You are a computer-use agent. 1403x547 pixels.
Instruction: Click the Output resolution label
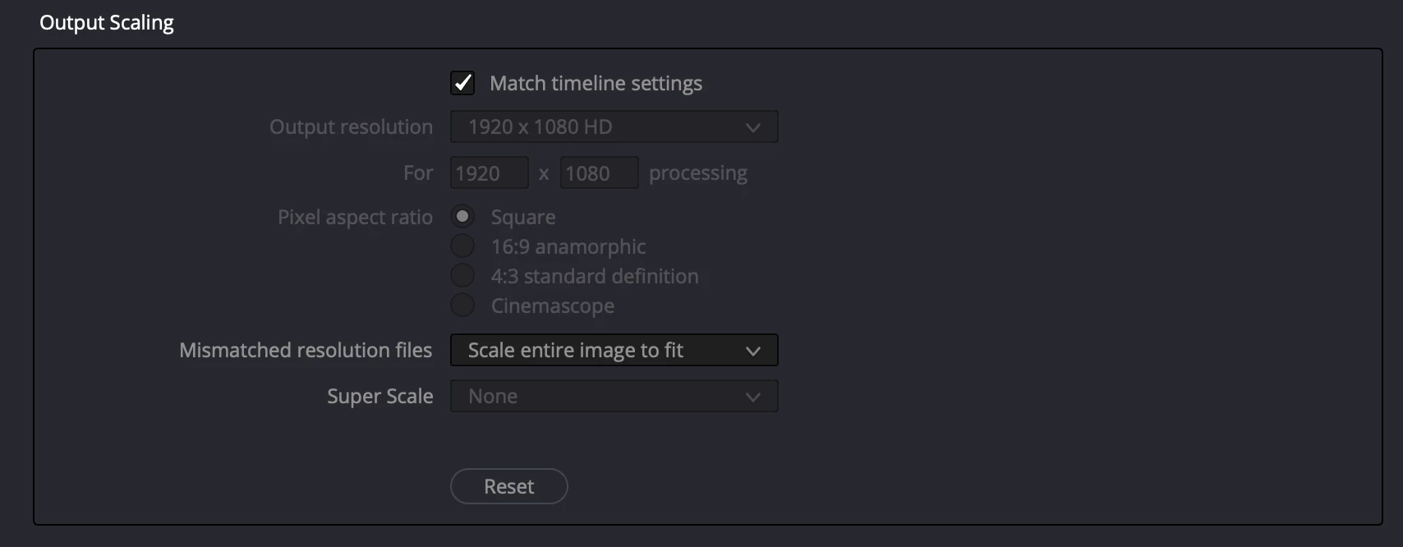tap(351, 127)
